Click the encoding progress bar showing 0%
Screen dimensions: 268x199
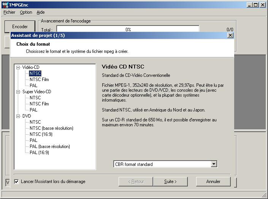[128, 29]
